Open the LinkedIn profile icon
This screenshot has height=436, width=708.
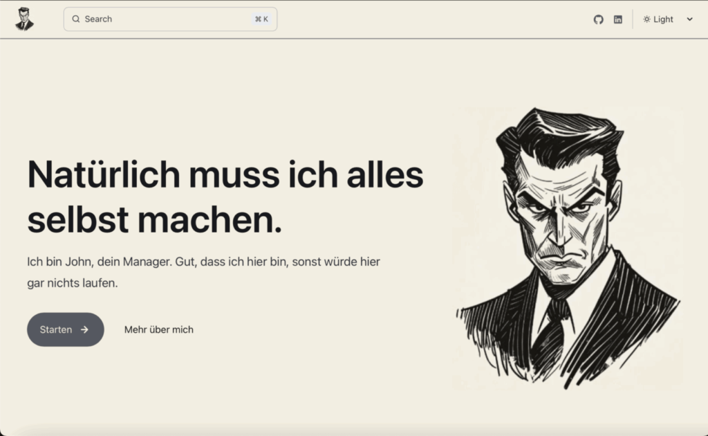(x=617, y=19)
